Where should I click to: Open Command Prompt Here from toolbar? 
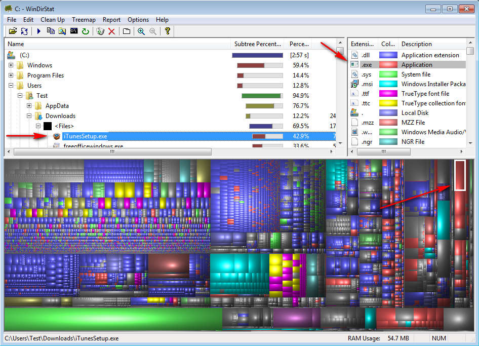tap(74, 31)
